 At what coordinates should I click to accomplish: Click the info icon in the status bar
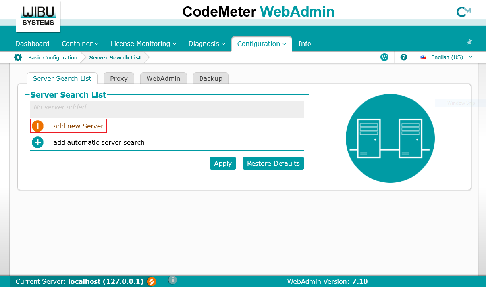pos(172,280)
